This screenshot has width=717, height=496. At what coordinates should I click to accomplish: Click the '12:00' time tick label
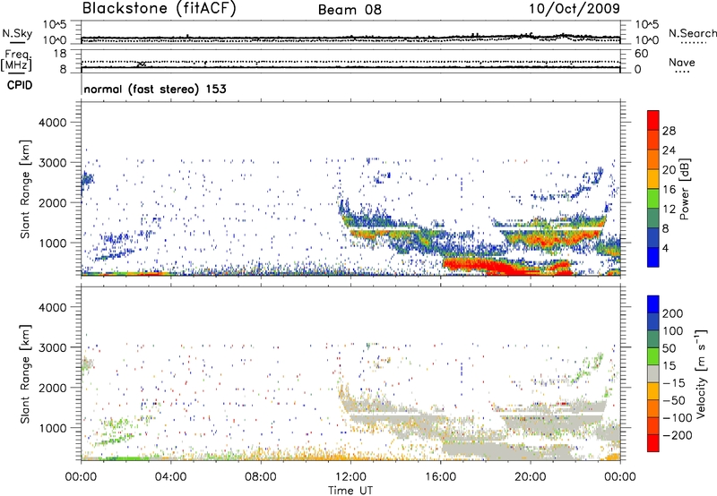click(350, 477)
